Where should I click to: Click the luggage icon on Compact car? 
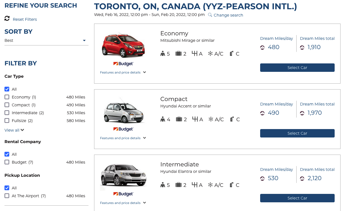coord(179,119)
